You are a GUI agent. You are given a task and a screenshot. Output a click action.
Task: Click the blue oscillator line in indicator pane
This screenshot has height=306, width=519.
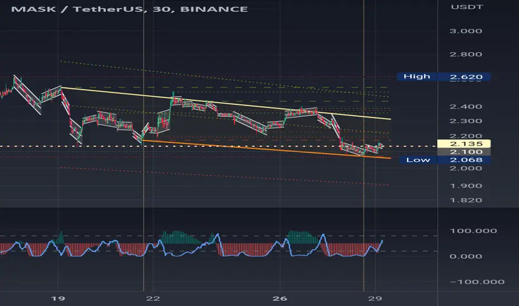[191, 252]
